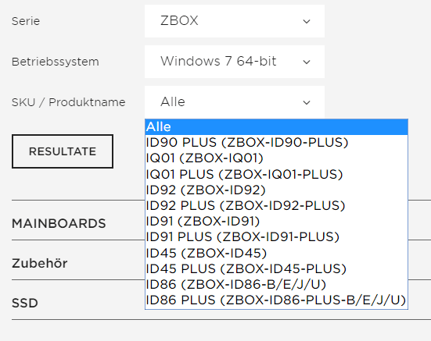The image size is (431, 341).
Task: Open the SSD section
Action: [25, 304]
